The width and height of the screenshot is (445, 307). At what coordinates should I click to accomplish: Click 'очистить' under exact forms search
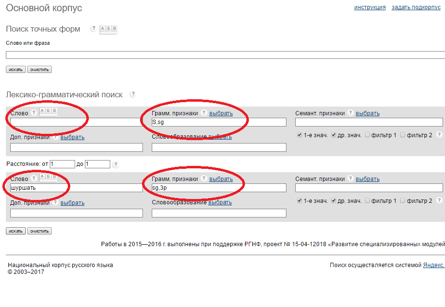40,69
